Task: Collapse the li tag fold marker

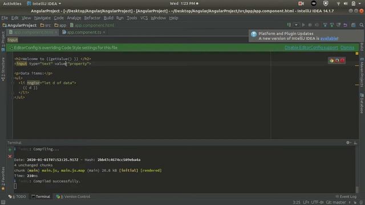Action: coord(13,83)
